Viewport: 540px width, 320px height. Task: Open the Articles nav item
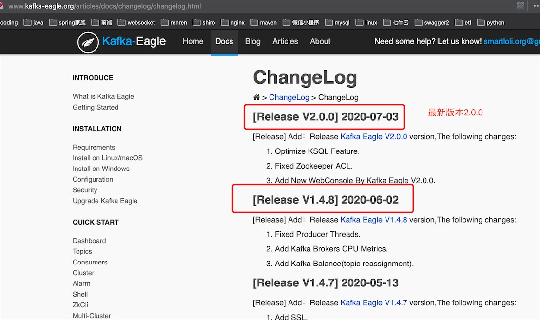pyautogui.click(x=285, y=41)
